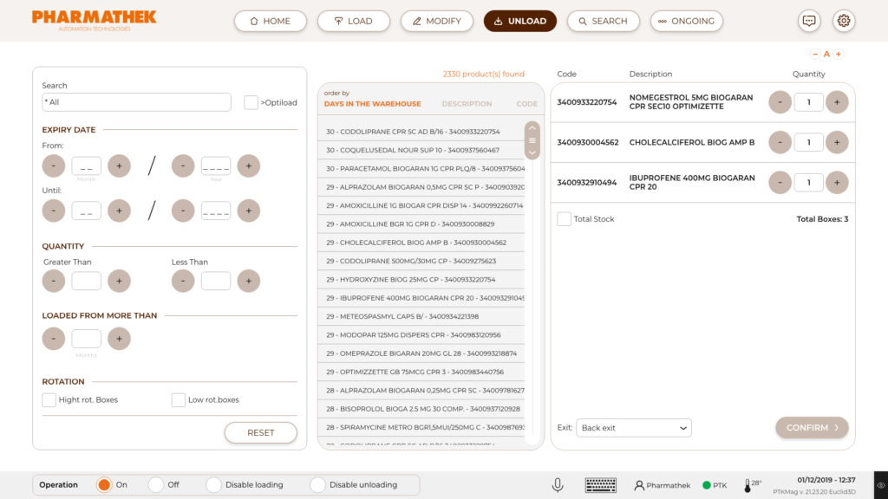The width and height of the screenshot is (888, 499).
Task: Select MODOPAR 125MG DISPERS CPR row
Action: (x=421, y=335)
